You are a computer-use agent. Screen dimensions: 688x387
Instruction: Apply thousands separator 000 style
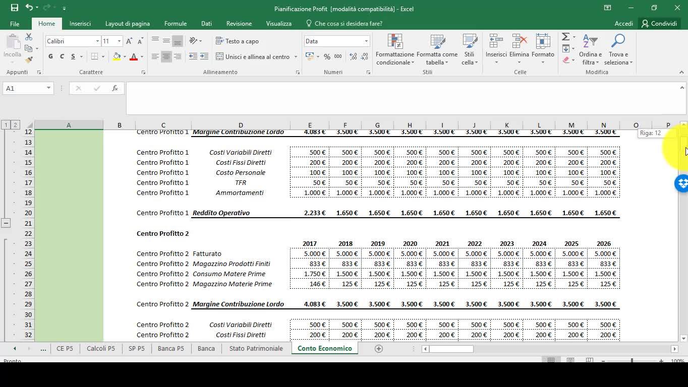point(338,56)
